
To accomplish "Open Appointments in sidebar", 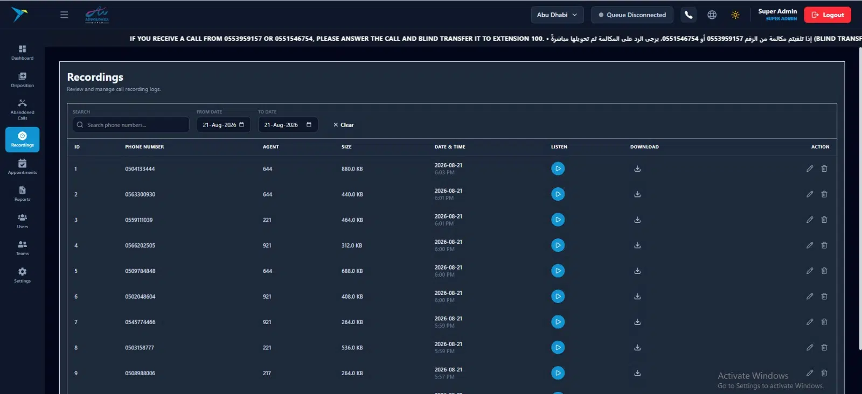I will (x=22, y=167).
